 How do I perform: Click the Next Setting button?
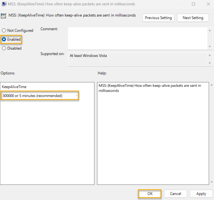tap(193, 18)
